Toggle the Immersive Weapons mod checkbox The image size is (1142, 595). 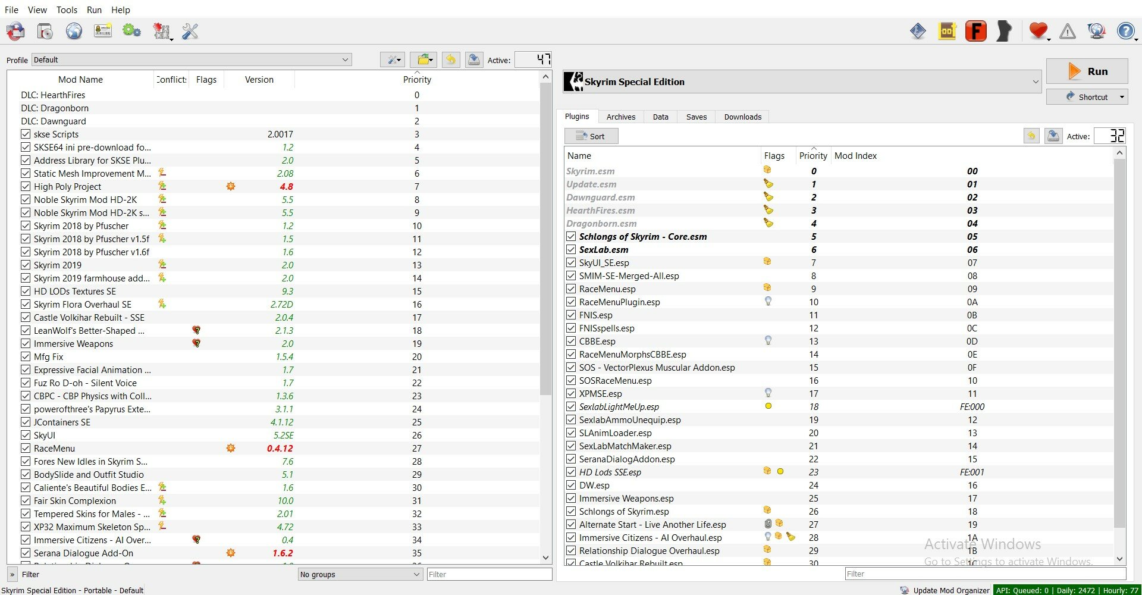point(26,344)
